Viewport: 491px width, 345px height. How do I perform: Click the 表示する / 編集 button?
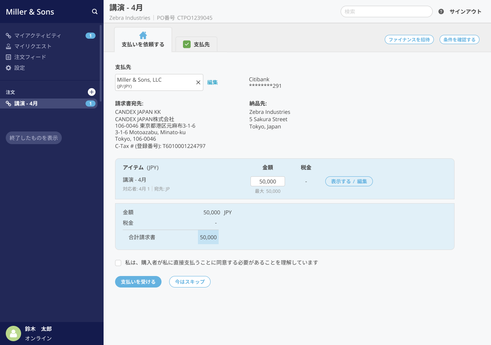coord(349,181)
